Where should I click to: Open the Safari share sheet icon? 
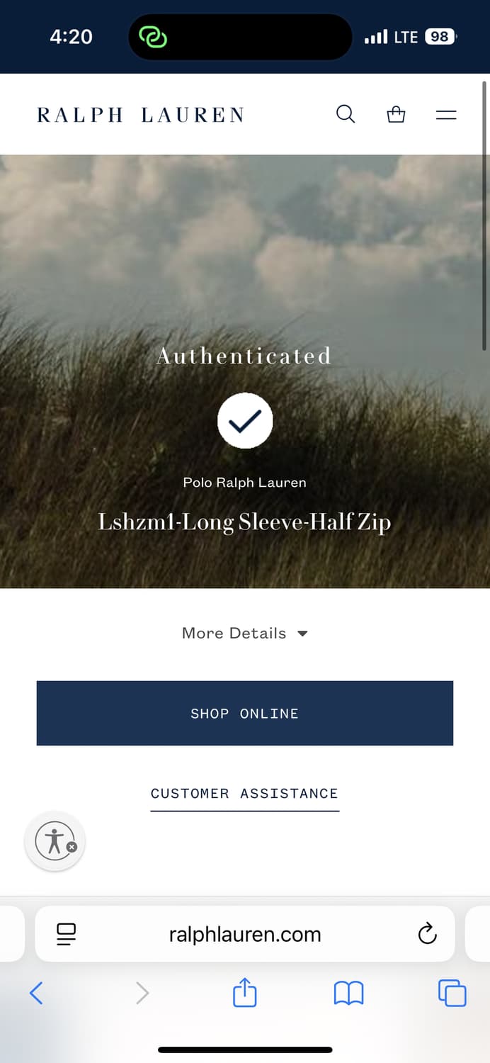pos(244,992)
